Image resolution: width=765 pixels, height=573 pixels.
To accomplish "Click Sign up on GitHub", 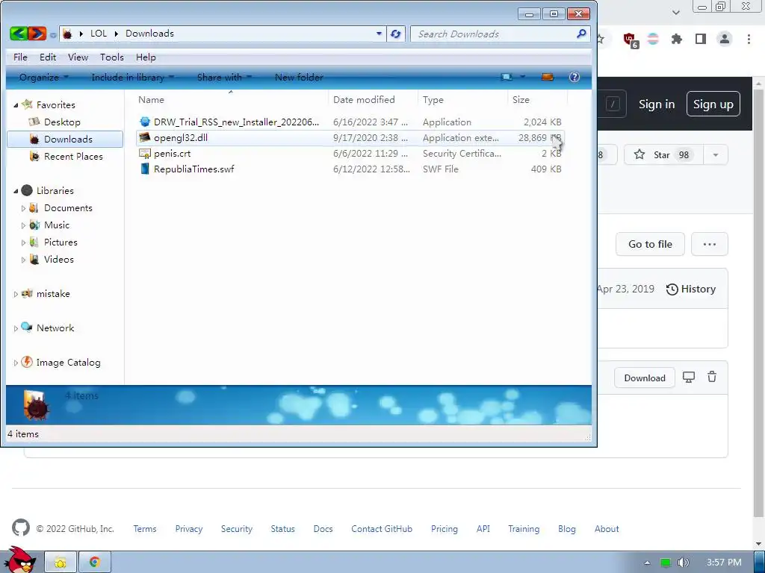I will click(713, 104).
